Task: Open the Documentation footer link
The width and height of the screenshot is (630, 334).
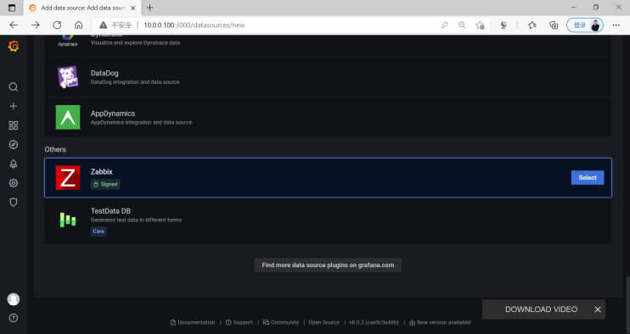Action: [193, 322]
